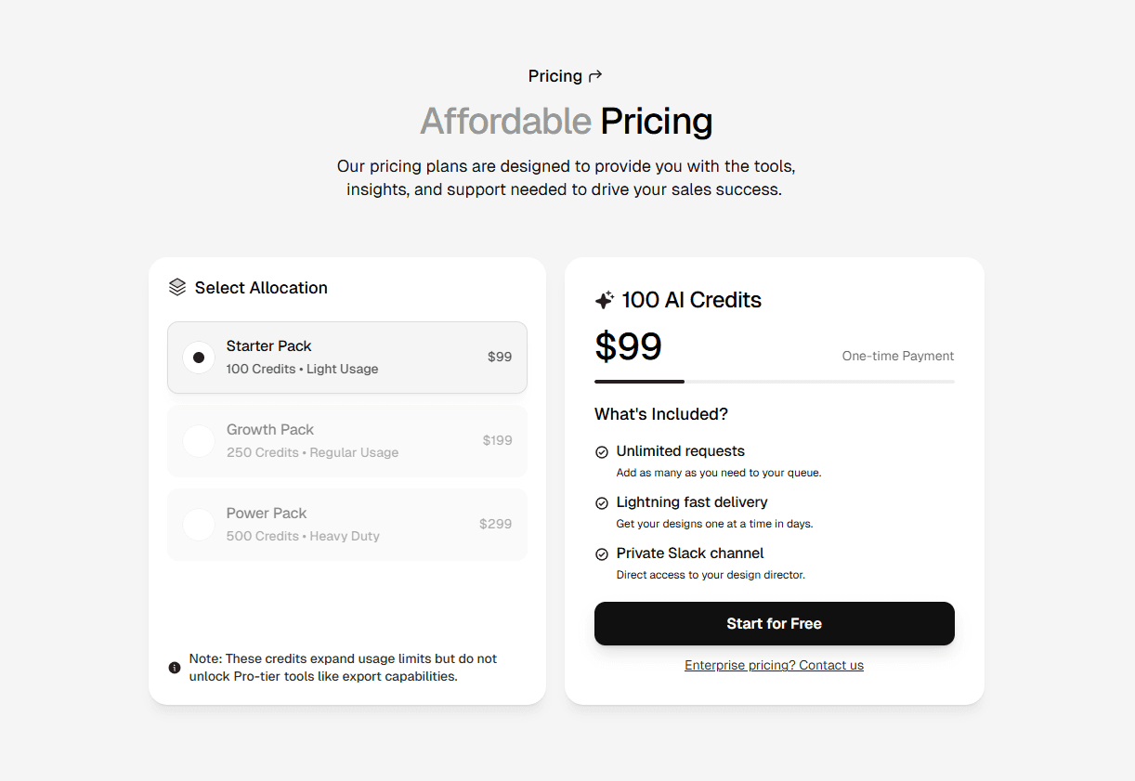Open the Enterprise pricing contact link

774,665
